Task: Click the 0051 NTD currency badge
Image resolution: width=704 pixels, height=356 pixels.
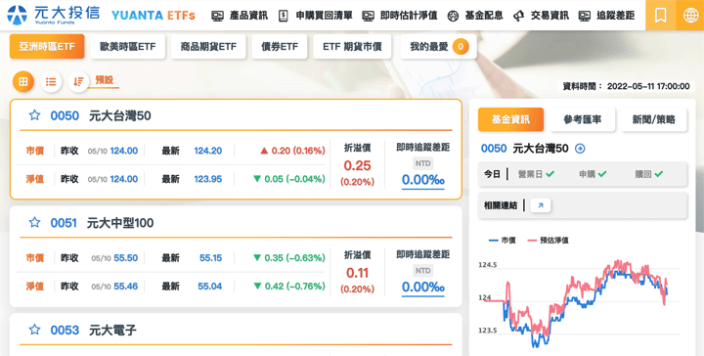Action: tap(423, 270)
